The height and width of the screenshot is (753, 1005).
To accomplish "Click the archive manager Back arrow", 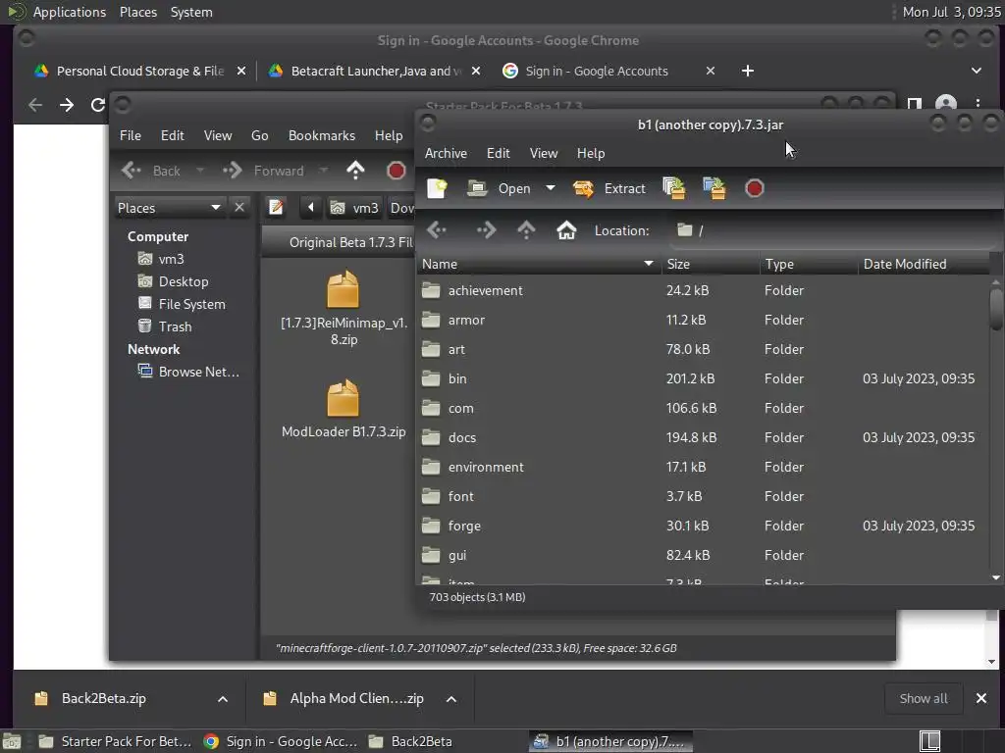I will click(437, 229).
